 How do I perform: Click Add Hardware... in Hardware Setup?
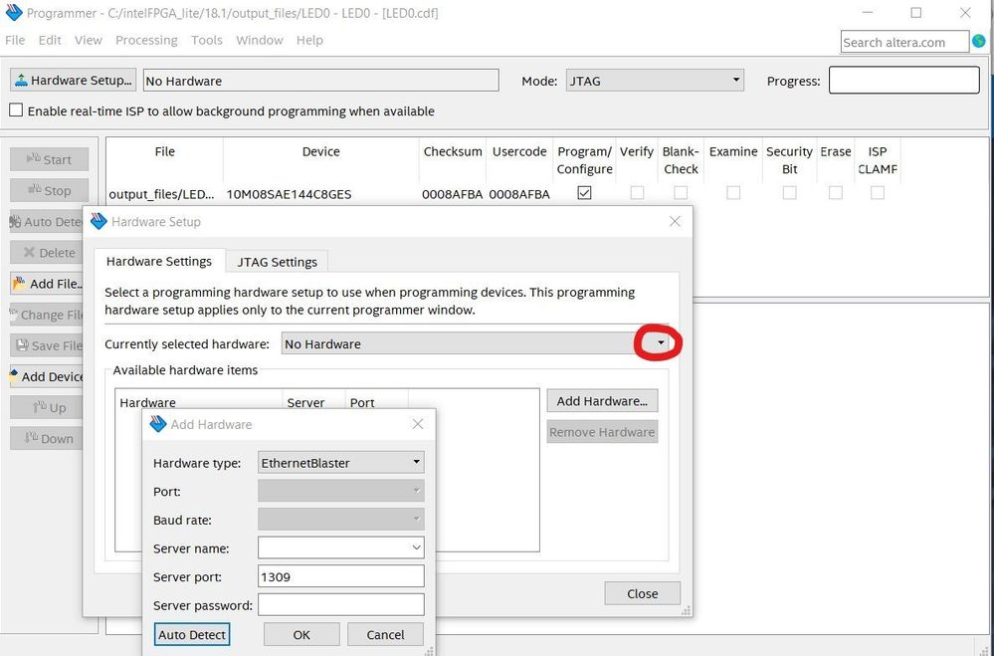click(x=602, y=400)
